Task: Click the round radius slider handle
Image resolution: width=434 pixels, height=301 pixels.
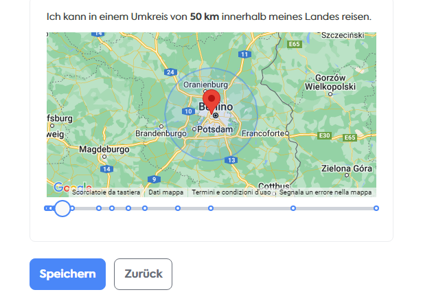Action: [x=62, y=208]
